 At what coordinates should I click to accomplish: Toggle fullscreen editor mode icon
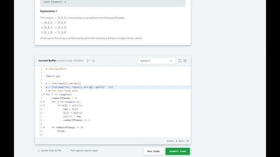(180, 61)
